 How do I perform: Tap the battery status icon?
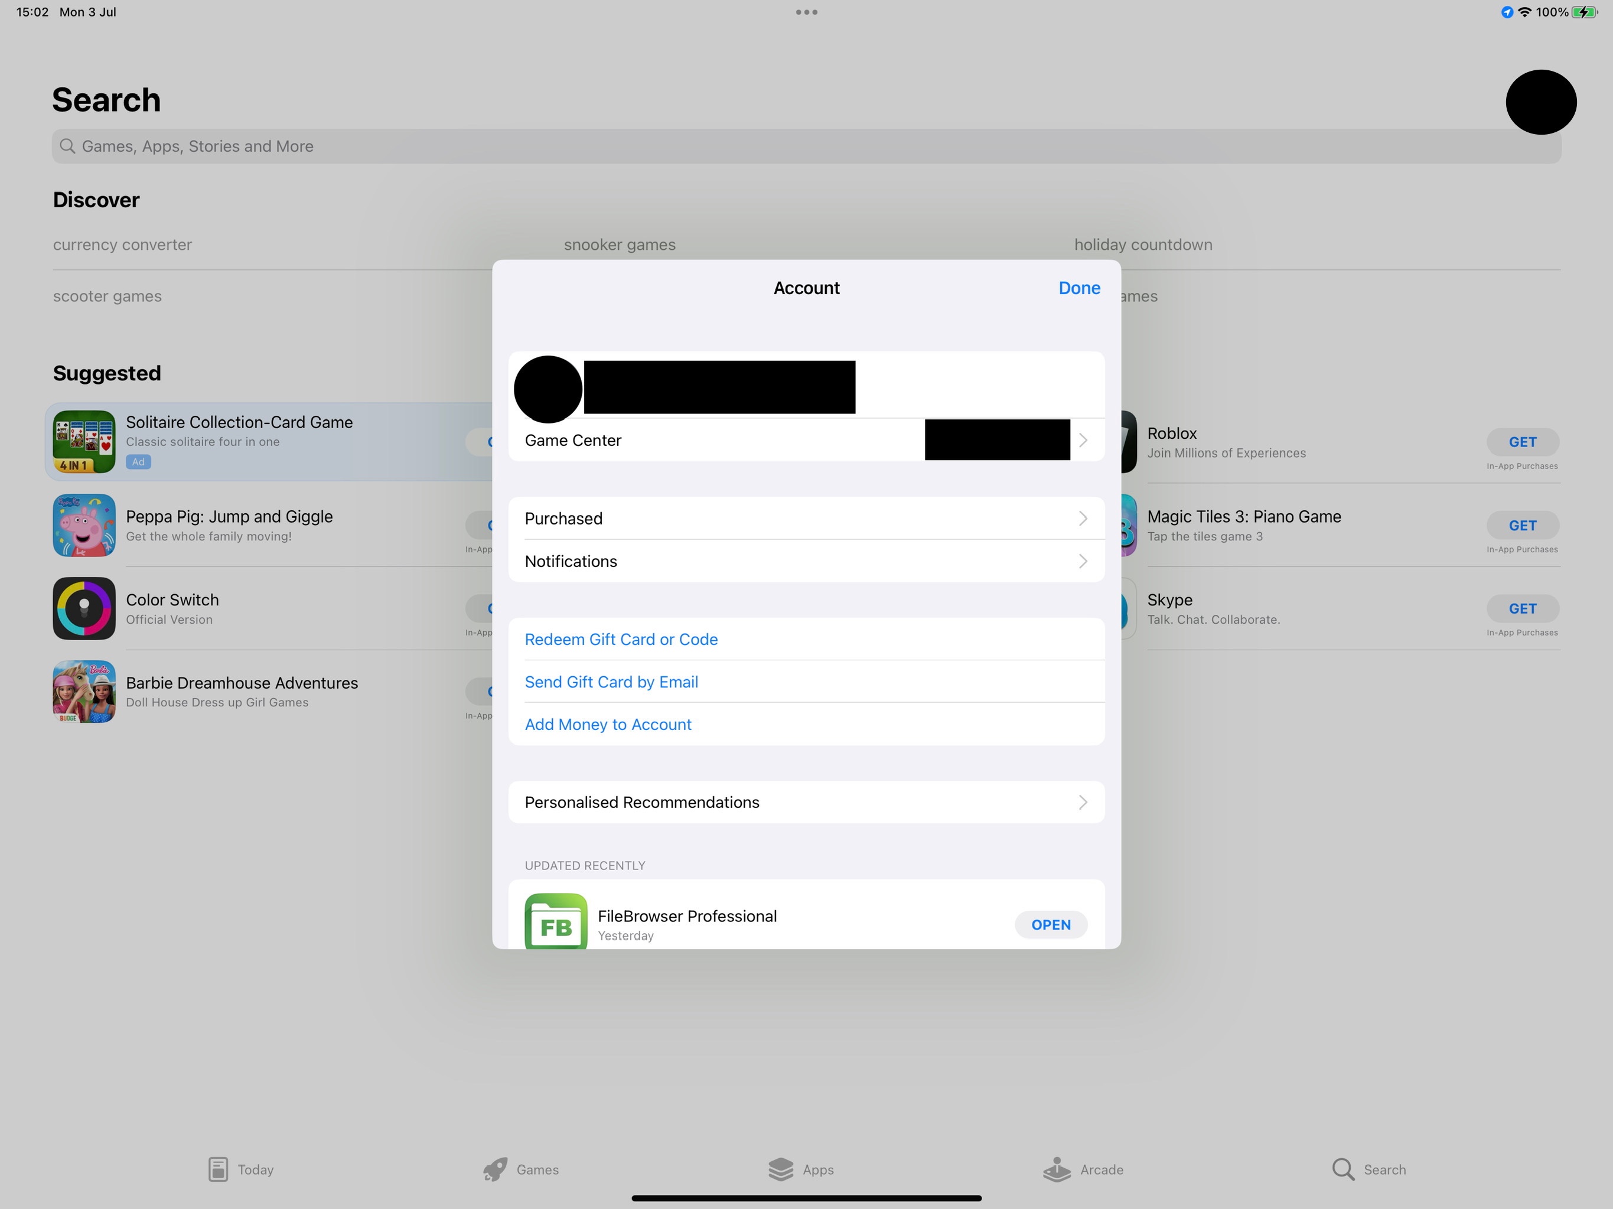coord(1584,12)
